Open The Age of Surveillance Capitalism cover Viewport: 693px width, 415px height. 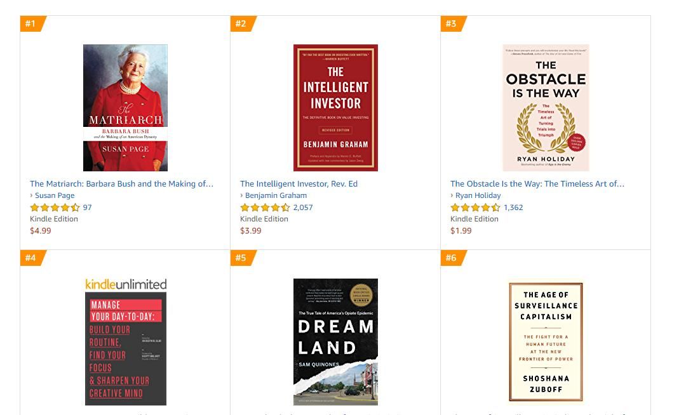point(546,341)
